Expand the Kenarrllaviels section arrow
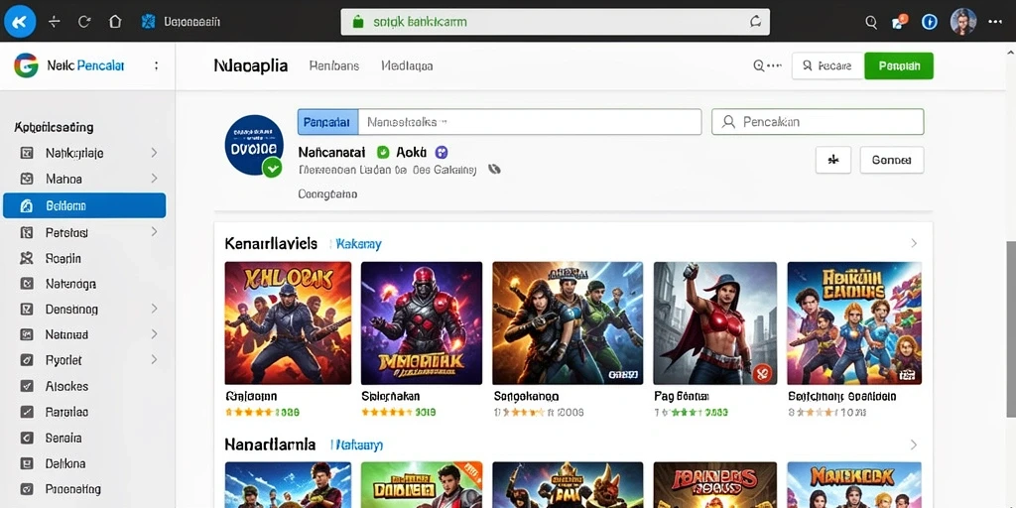Screen dimensions: 1016x508 (914, 243)
